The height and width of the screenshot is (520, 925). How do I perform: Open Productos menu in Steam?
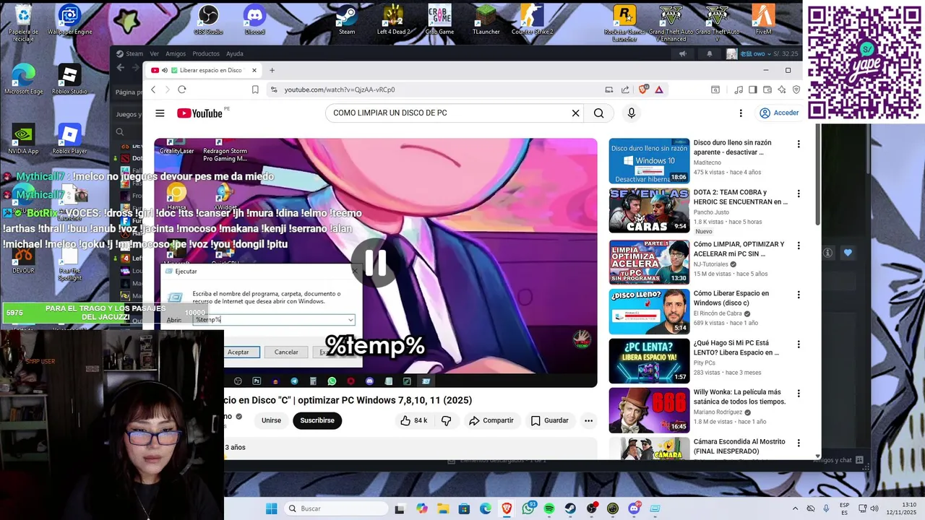(x=206, y=53)
